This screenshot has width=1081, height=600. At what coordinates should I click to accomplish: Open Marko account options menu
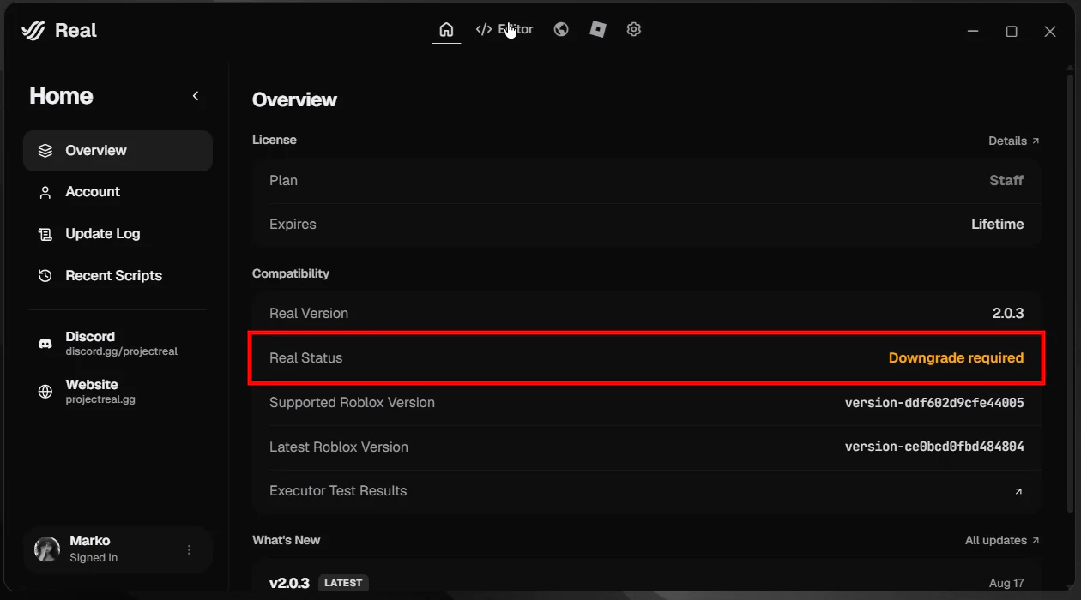click(x=190, y=549)
